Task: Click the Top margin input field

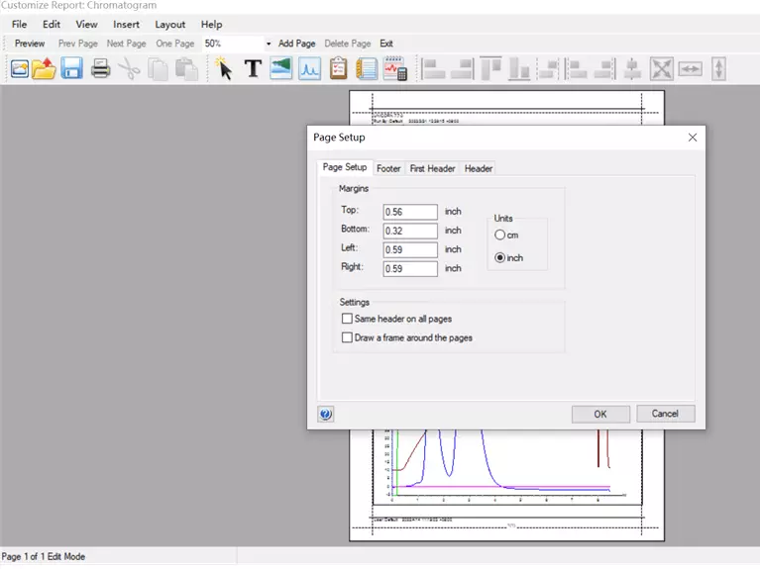Action: [x=410, y=212]
